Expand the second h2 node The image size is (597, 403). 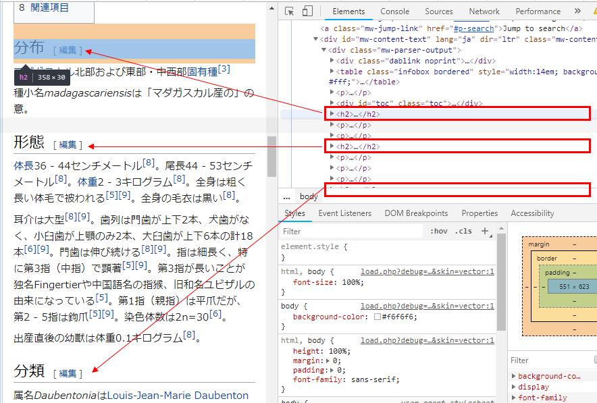[332, 146]
